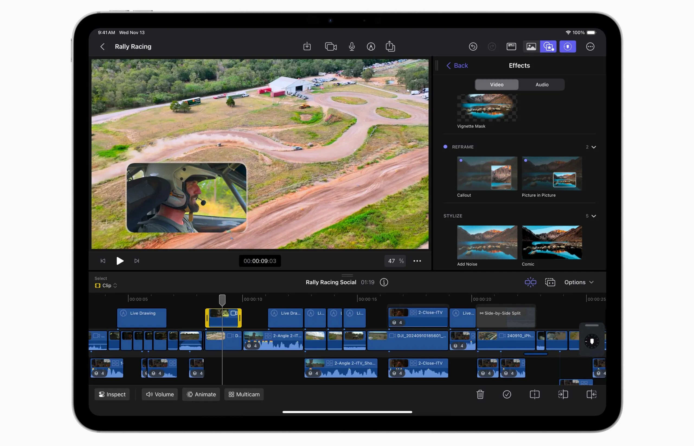The width and height of the screenshot is (694, 446).
Task: Toggle clip appearance view beside Options
Action: pos(550,282)
